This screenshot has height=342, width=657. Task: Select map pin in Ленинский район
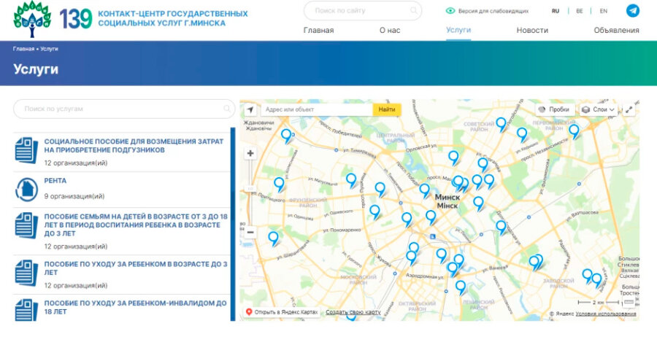click(461, 287)
